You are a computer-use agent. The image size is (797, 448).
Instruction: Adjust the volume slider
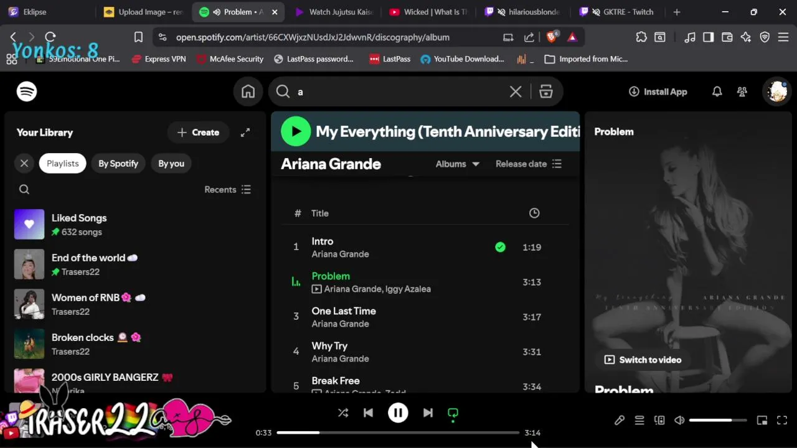[718, 421]
